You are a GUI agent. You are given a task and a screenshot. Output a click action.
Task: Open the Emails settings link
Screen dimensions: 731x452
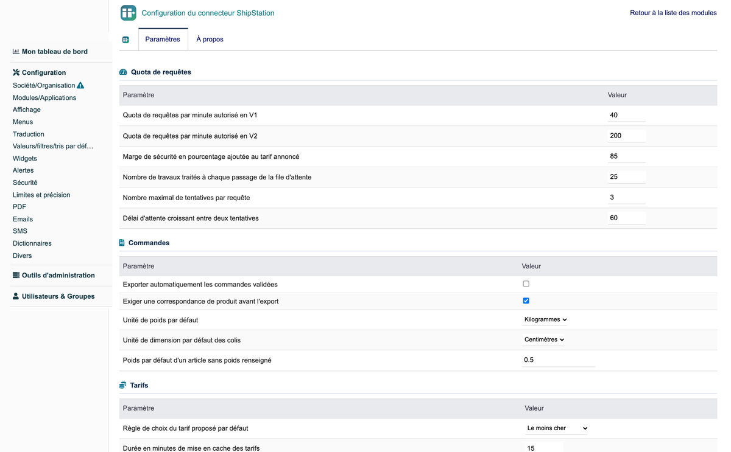click(x=23, y=219)
